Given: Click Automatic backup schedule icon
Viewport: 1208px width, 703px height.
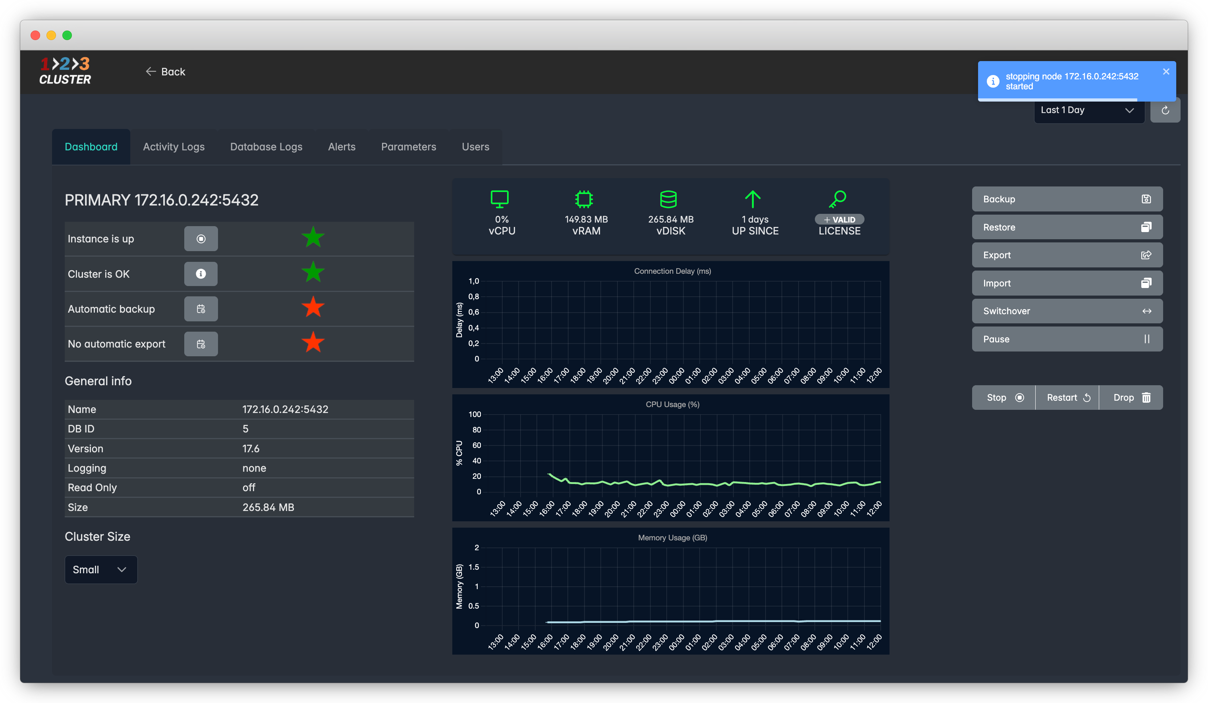Looking at the screenshot, I should 201,309.
